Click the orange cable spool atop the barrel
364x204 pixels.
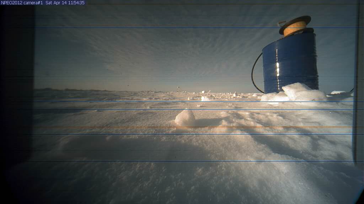pos(295,28)
